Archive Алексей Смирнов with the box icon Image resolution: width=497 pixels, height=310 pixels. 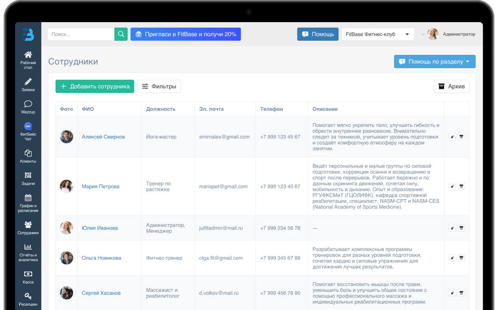(x=461, y=137)
